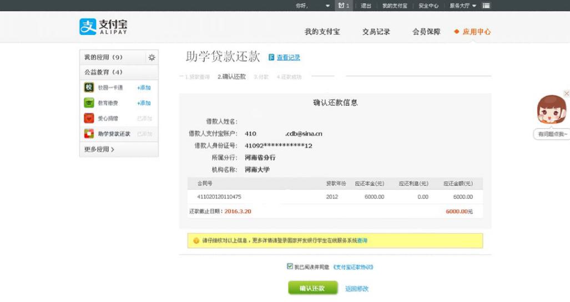The width and height of the screenshot is (570, 302).
Task: Expand the account dropdown next to 你好
Action: 327,6
